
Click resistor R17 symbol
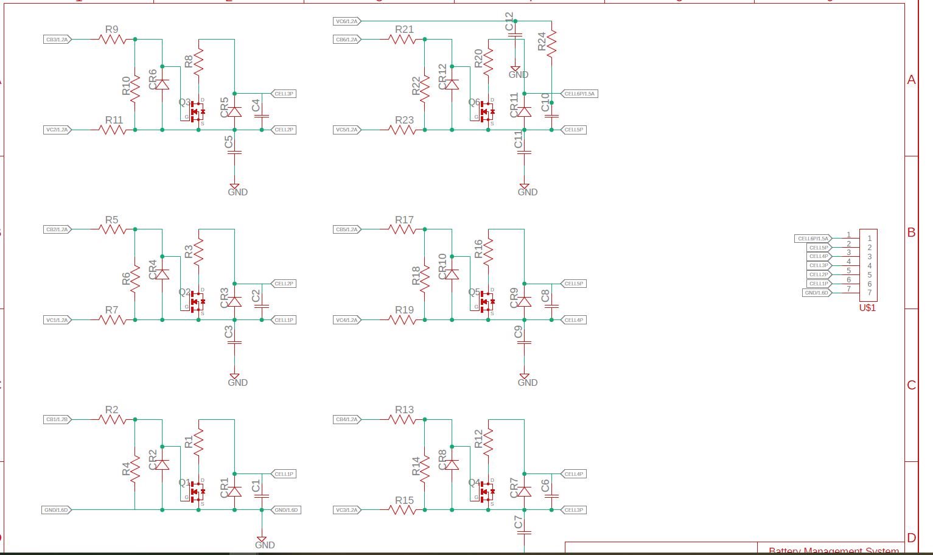(402, 229)
